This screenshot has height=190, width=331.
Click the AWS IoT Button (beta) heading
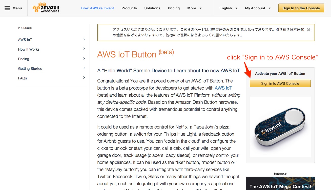coord(135,54)
